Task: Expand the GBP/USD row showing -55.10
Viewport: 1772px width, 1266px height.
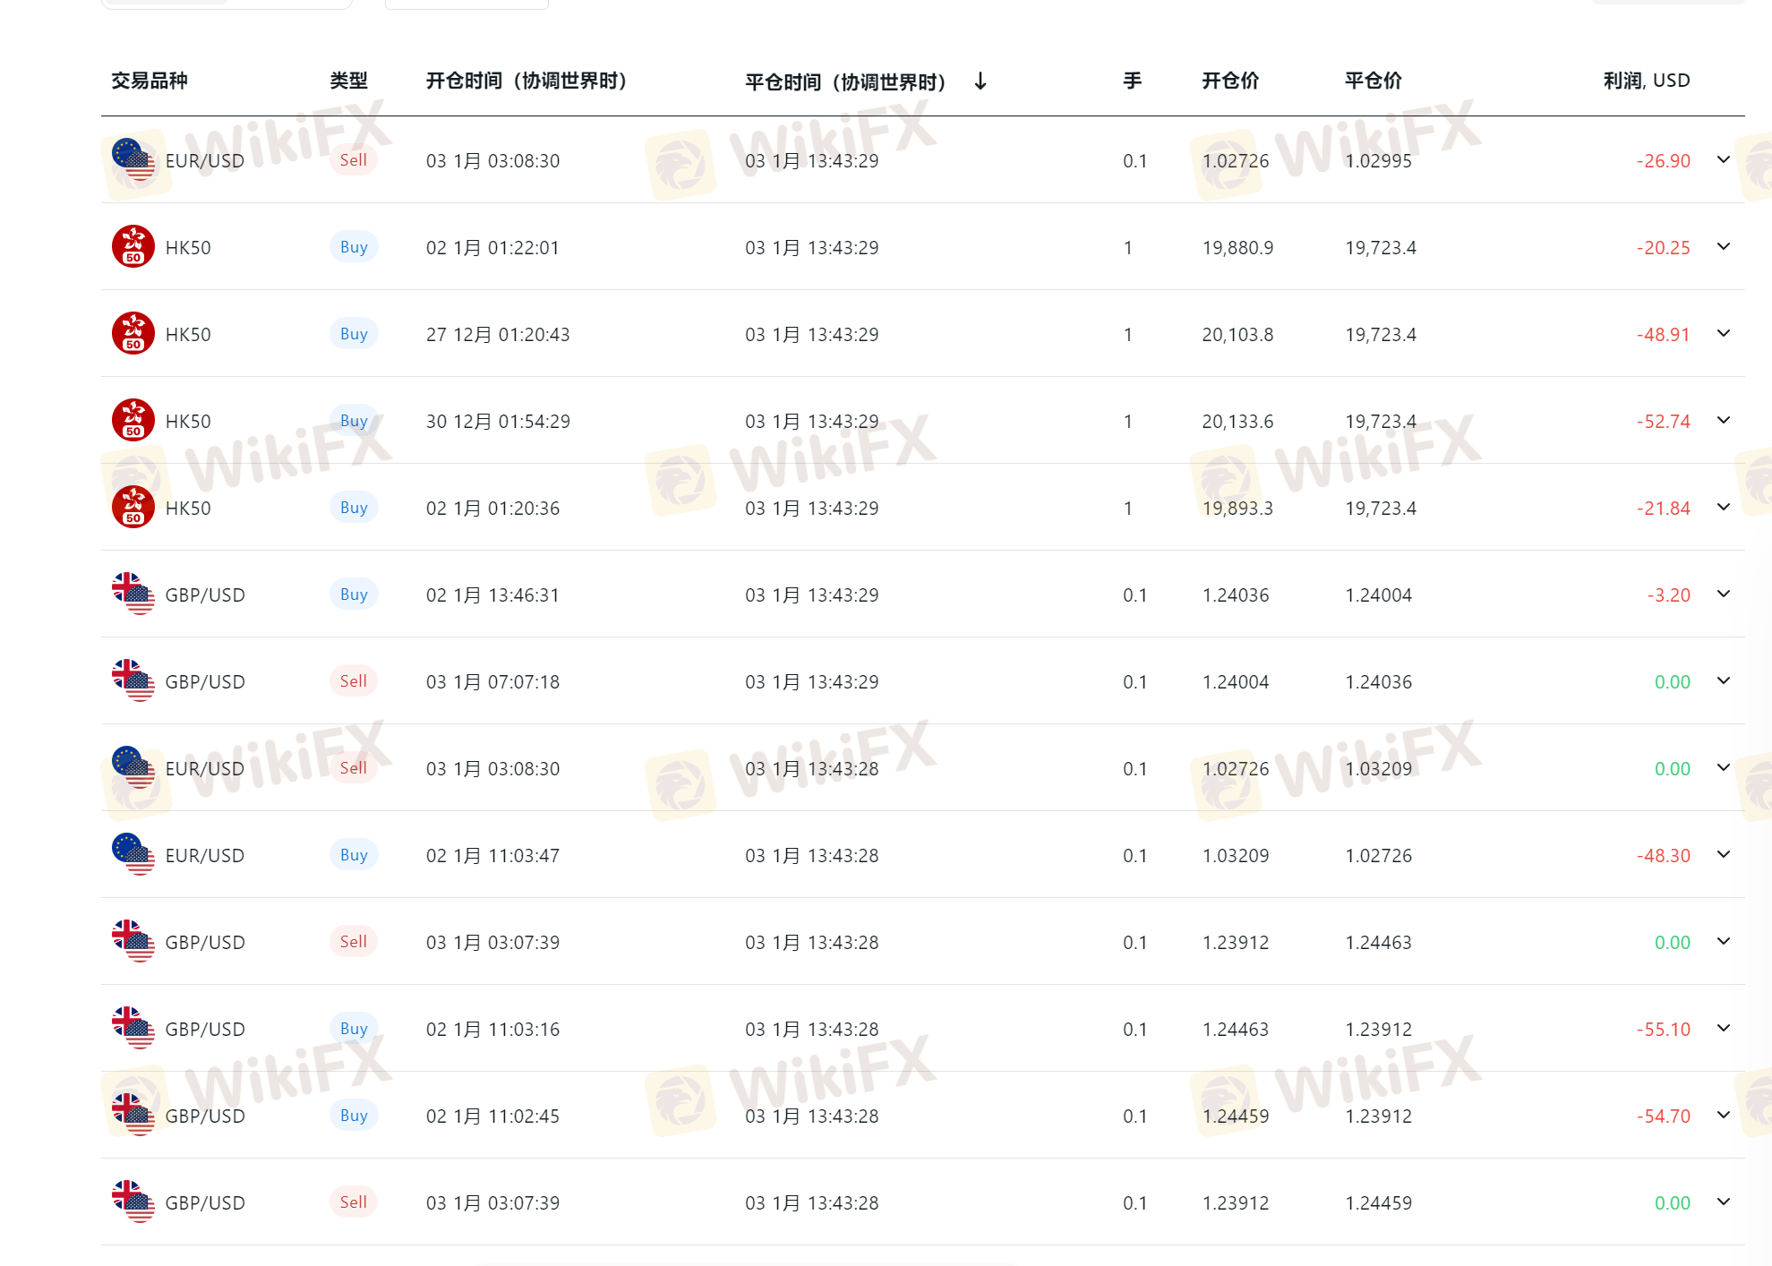Action: click(1723, 1029)
